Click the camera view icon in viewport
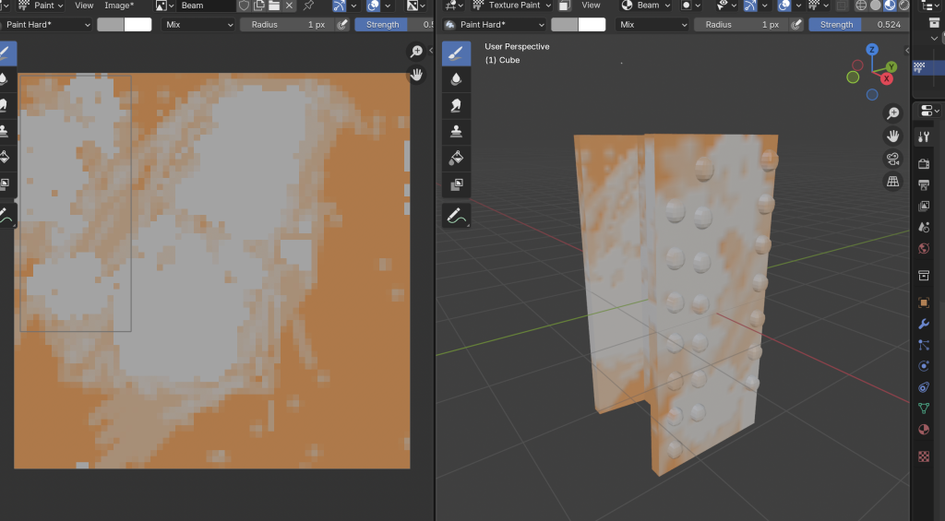The width and height of the screenshot is (945, 521). click(x=892, y=159)
